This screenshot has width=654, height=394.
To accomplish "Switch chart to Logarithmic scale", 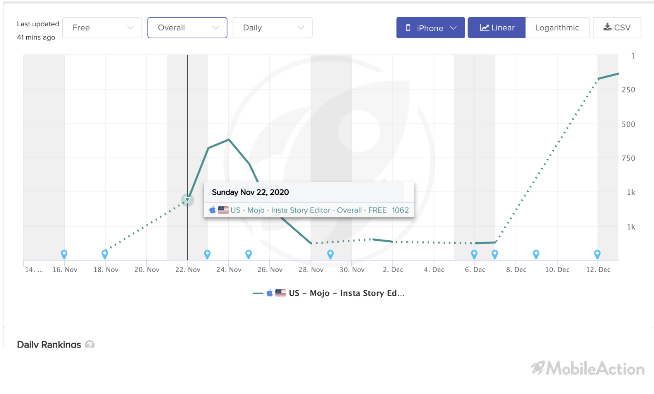I will 557,28.
